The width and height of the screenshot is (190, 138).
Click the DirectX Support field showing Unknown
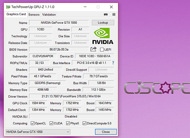click(101, 69)
